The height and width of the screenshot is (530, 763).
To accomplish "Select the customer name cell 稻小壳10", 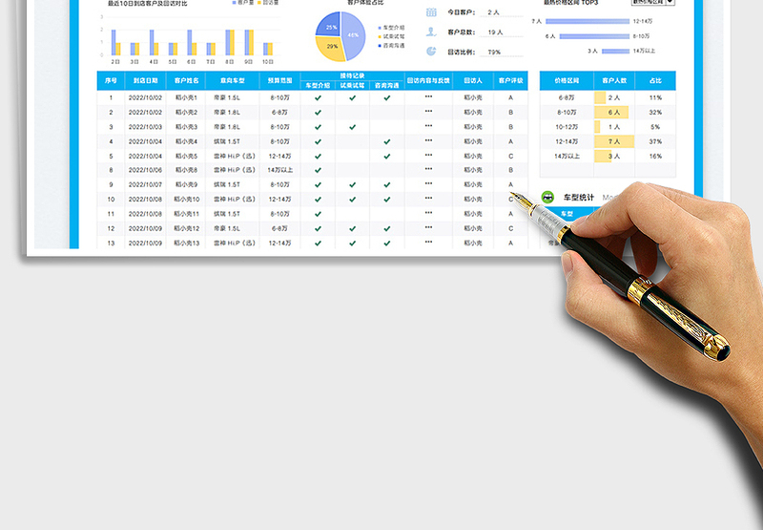I will 187,200.
